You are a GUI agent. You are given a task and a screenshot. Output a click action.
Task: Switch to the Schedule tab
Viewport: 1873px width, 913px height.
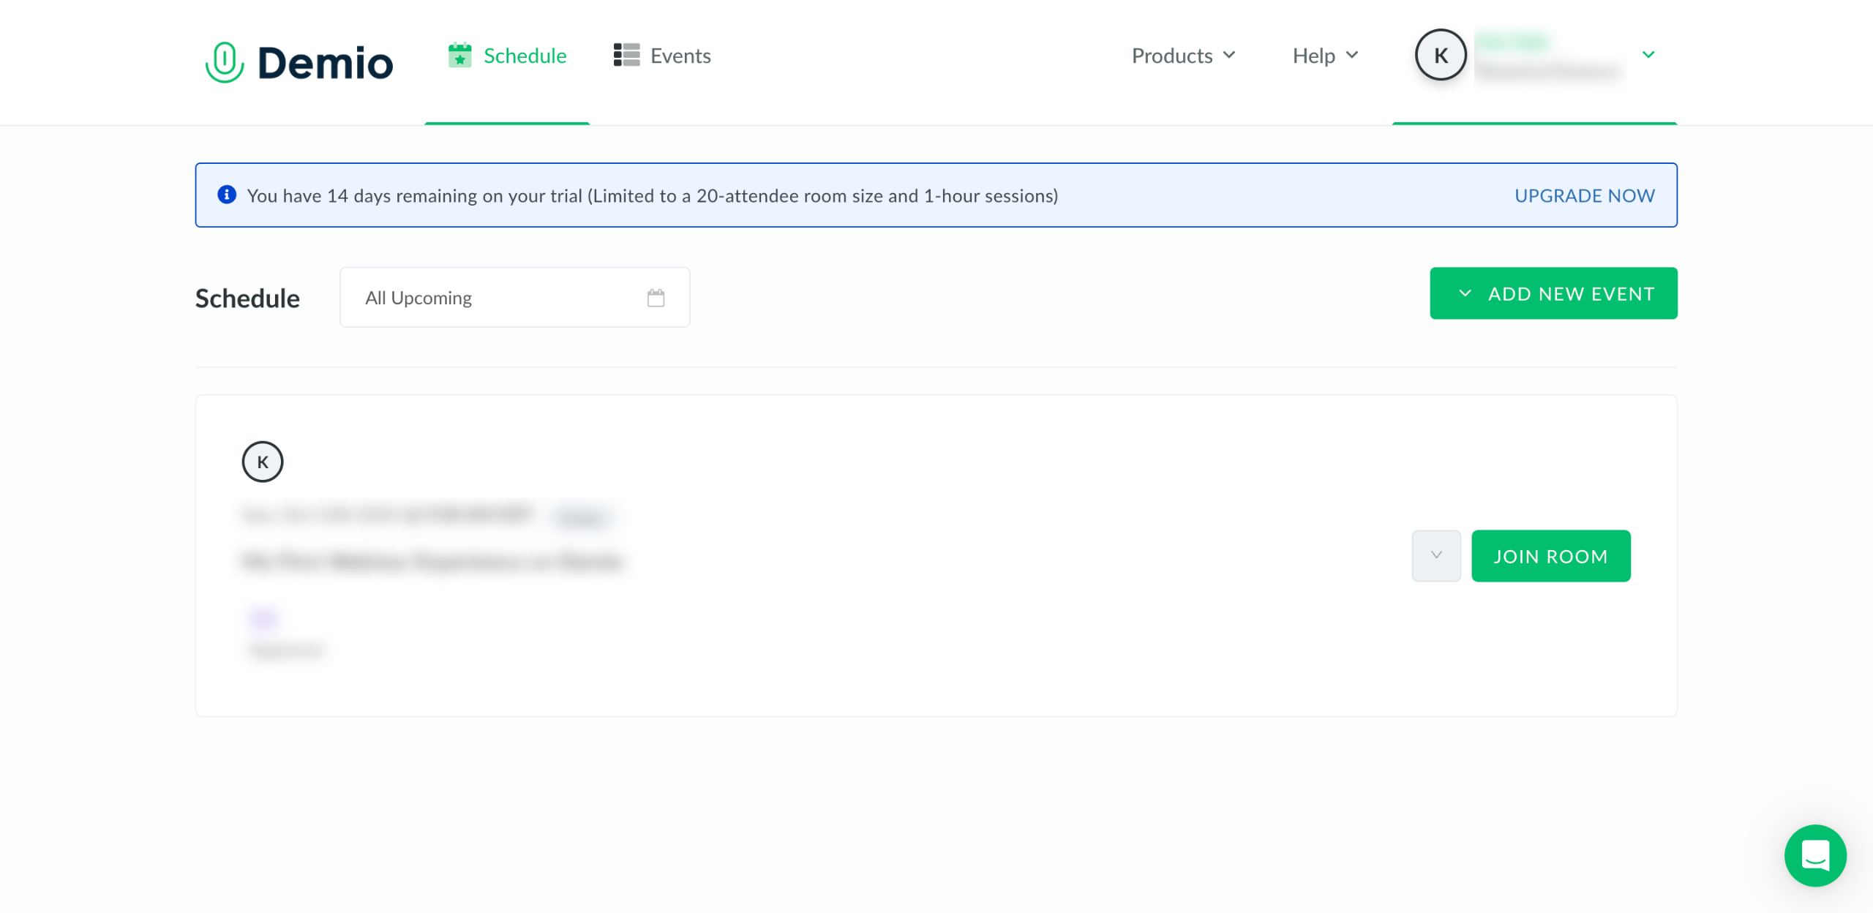coord(525,56)
